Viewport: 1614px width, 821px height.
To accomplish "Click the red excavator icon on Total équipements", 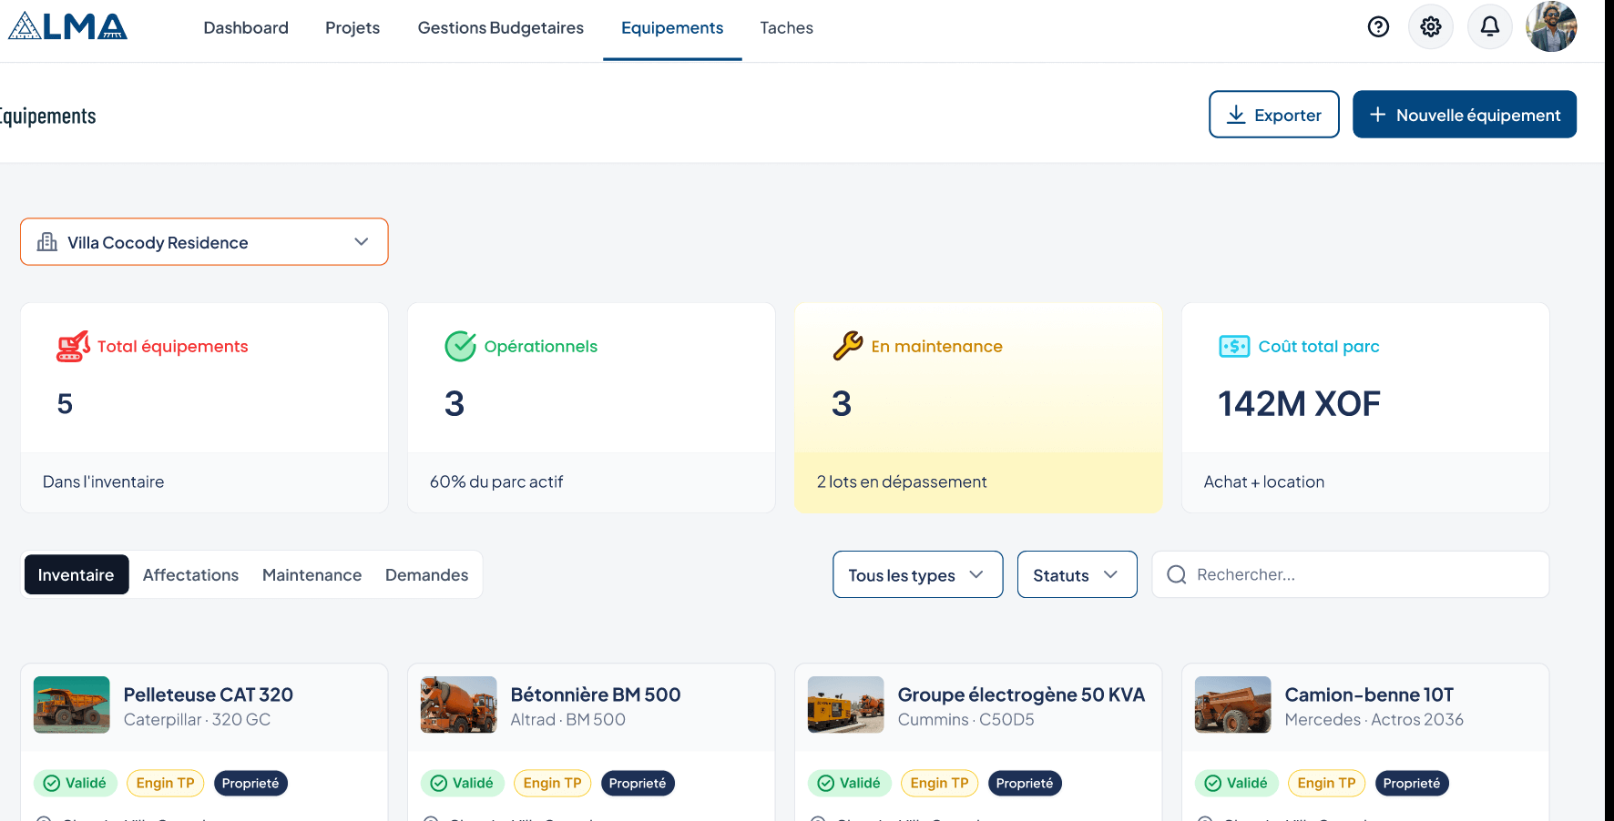I will 71,346.
